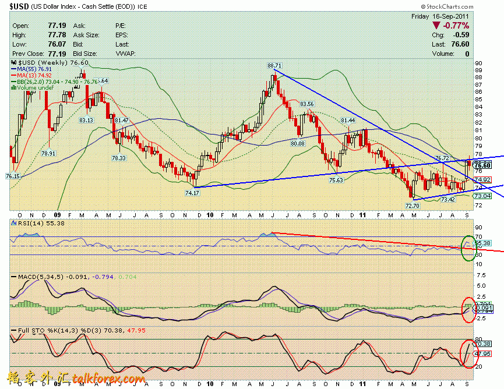Click the 'Bid Size:' field label
The image size is (504, 389).
[85, 54]
